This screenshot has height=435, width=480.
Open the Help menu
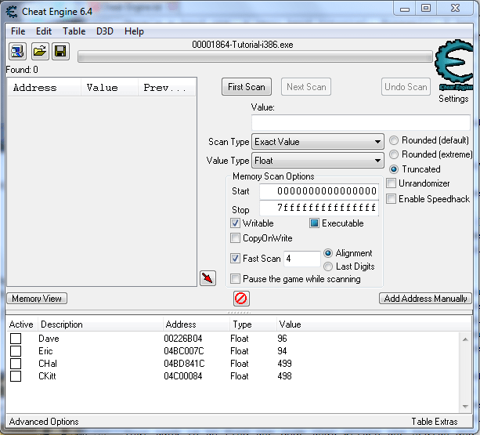(x=134, y=31)
